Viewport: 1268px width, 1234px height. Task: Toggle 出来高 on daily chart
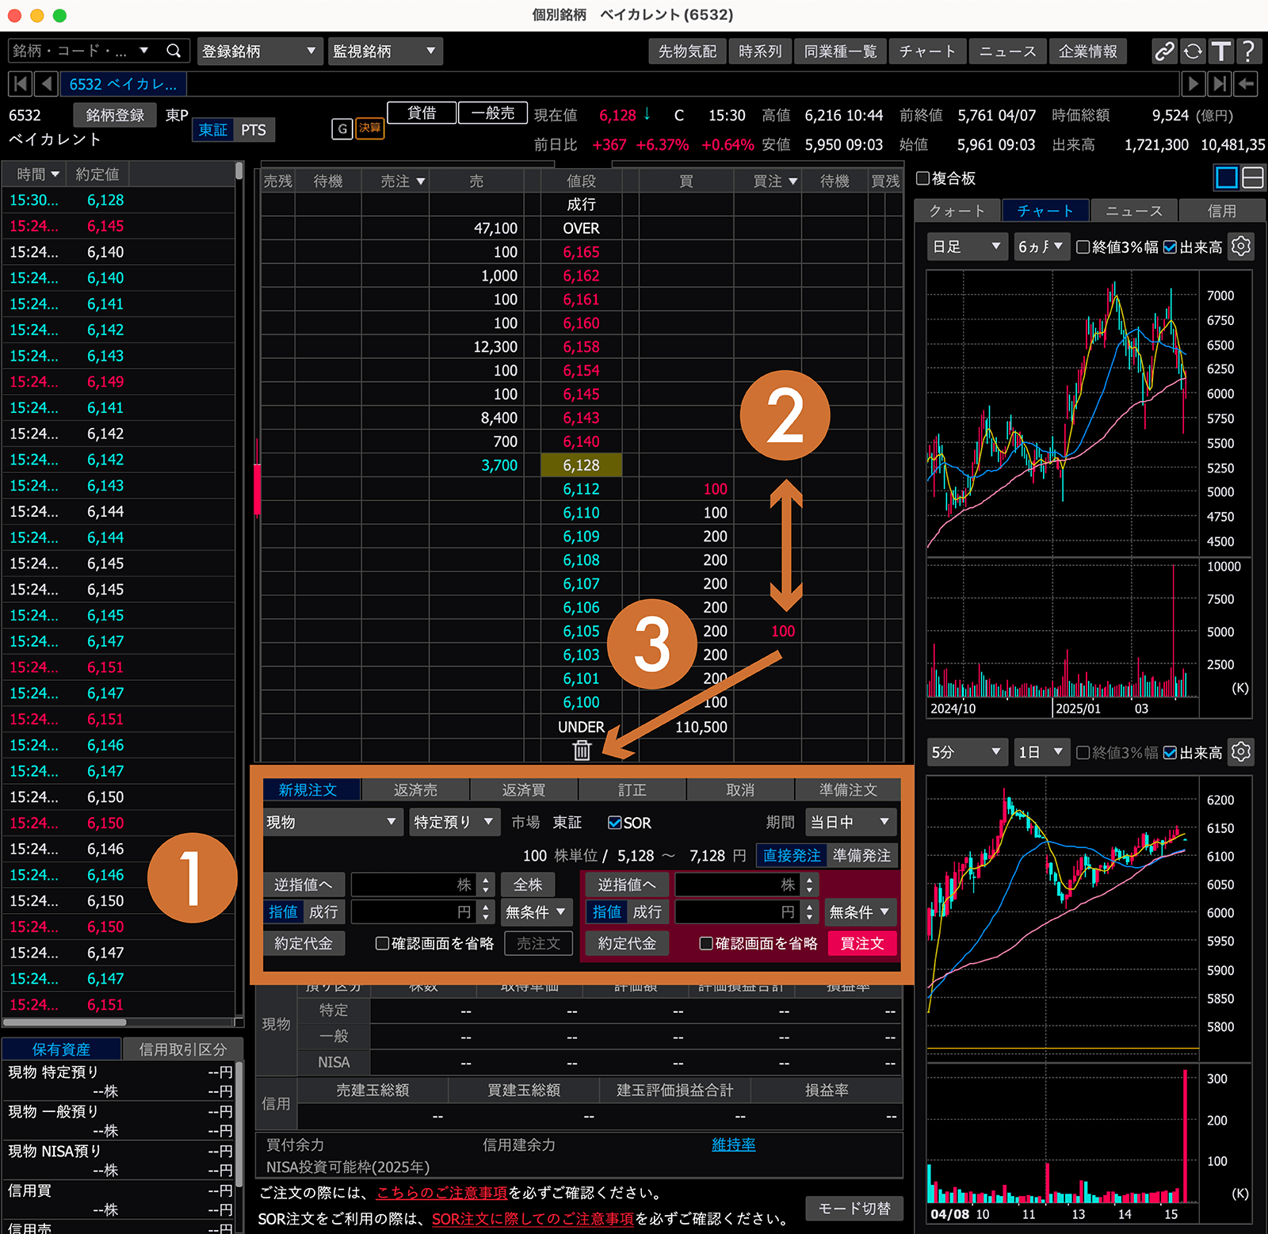(x=1170, y=247)
